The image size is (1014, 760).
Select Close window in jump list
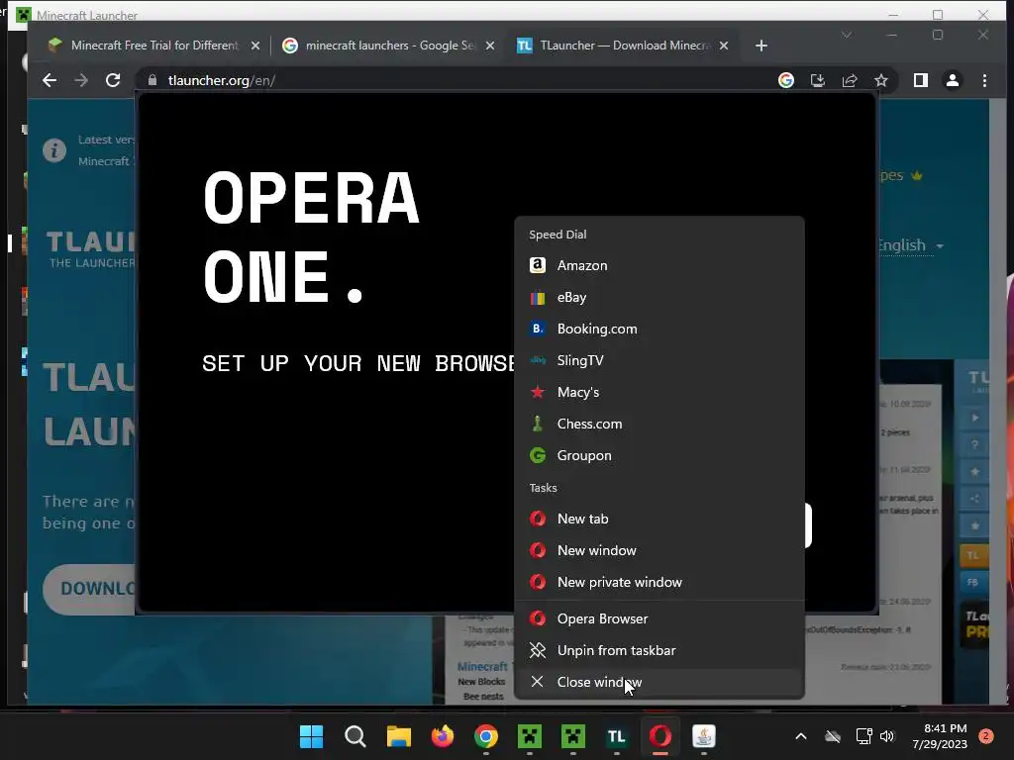click(x=659, y=683)
